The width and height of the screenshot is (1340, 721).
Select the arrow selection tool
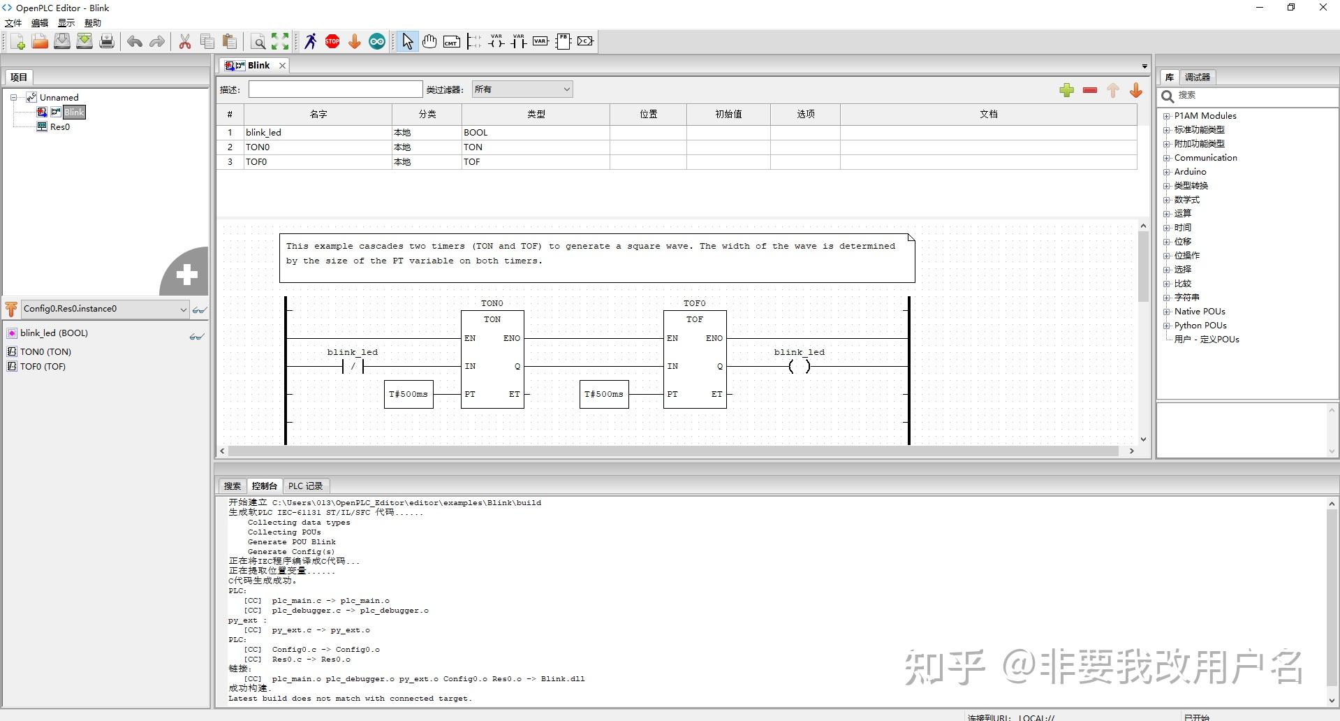407,41
